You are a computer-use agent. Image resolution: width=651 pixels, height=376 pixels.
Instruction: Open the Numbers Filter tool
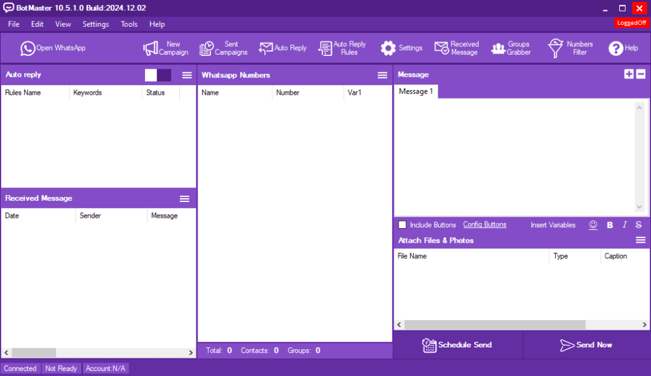[570, 48]
